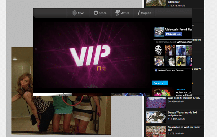Viewport: 217px width, 137px height.
Task: Click the Facebook icon in Soziales Plug-in
Action: click(156, 70)
